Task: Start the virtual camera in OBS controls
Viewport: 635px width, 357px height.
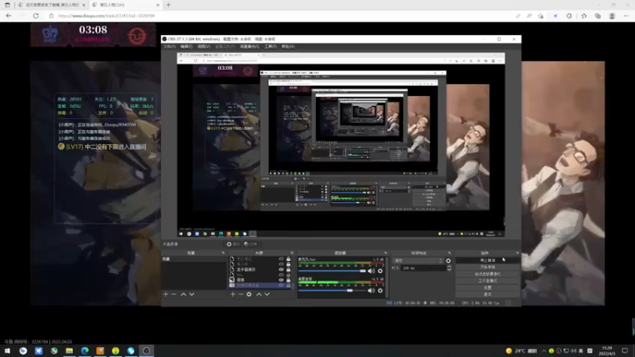Action: pos(487,274)
